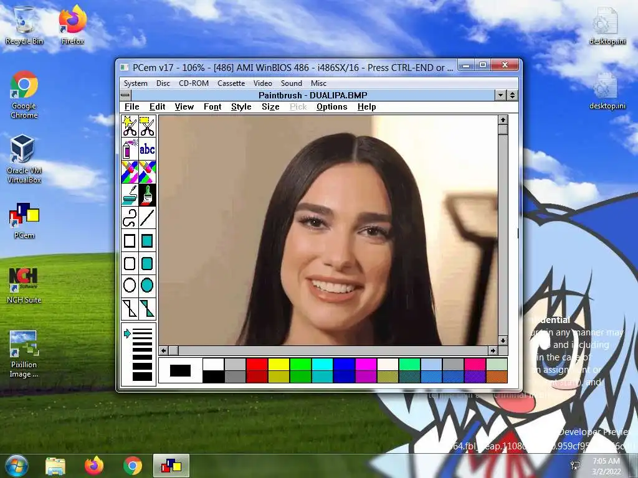Screen dimensions: 638x478
Task: Activate the abc Text tool
Action: 147,149
